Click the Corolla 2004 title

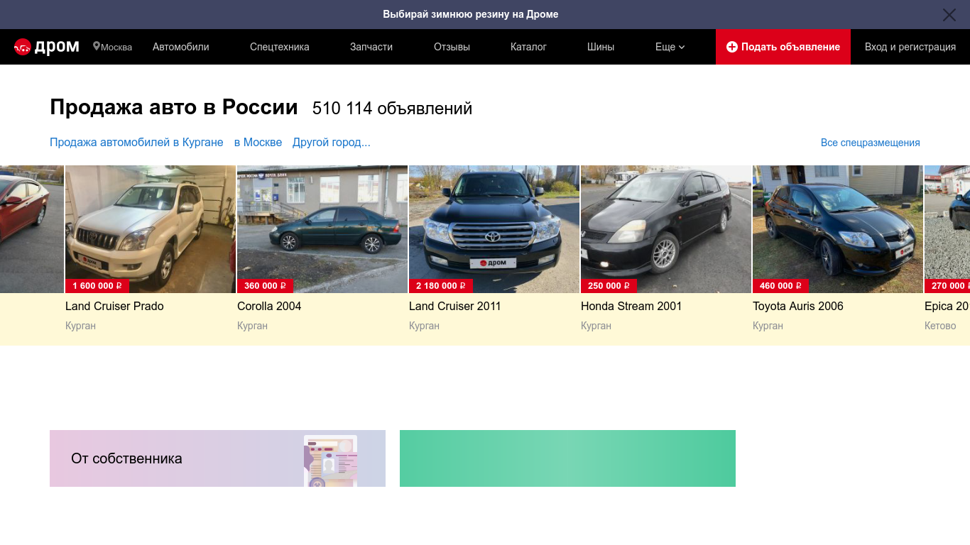269,306
